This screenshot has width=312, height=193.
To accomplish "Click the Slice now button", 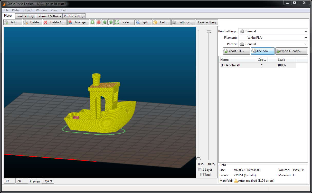I will (262, 51).
